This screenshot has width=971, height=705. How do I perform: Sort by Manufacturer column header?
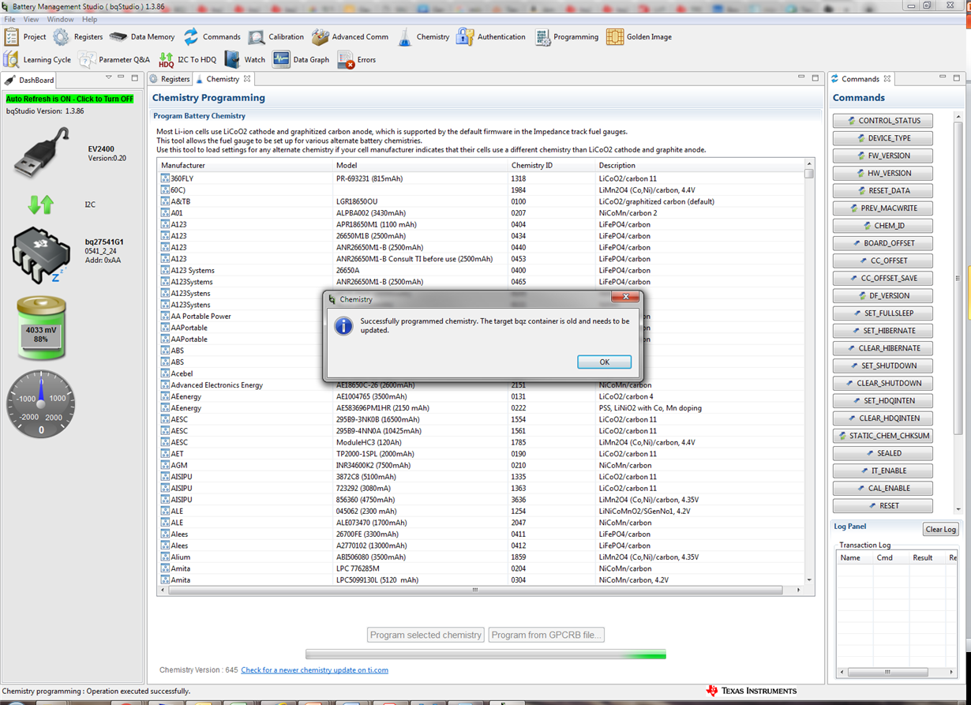[246, 165]
